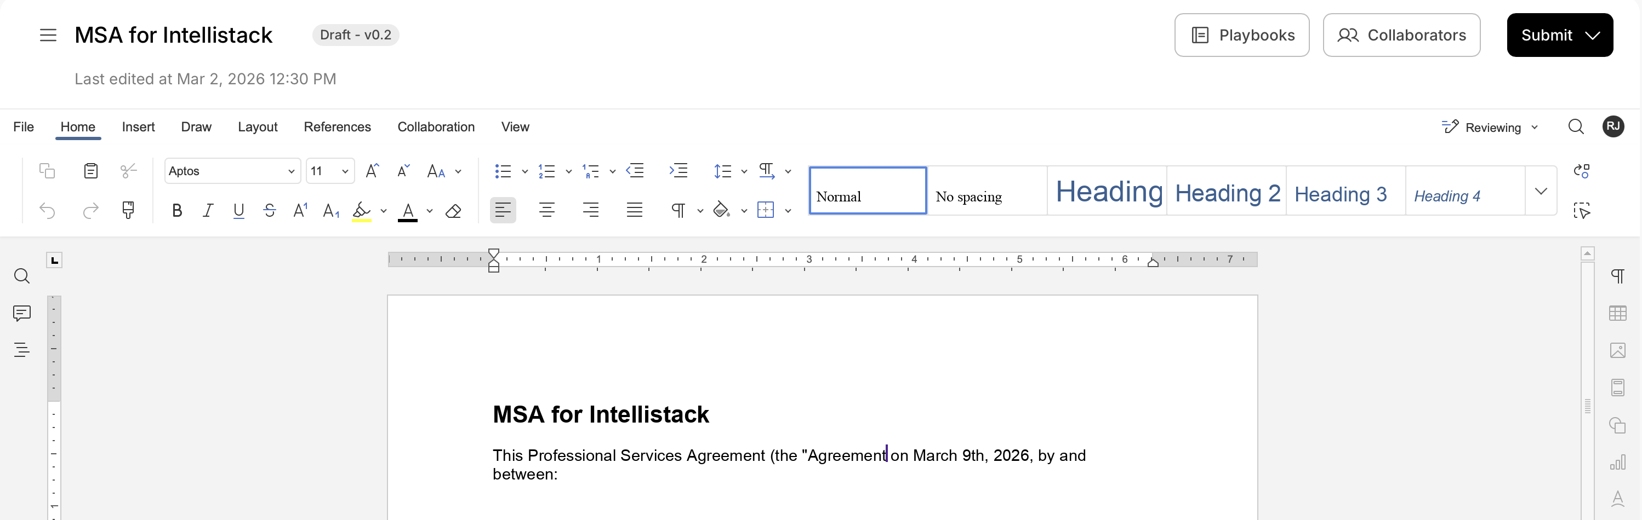Viewport: 1642px width, 520px height.
Task: Apply the yellow highlight color
Action: click(361, 211)
